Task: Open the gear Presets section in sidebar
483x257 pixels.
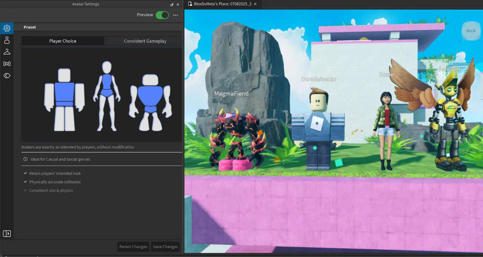Action: click(x=7, y=28)
